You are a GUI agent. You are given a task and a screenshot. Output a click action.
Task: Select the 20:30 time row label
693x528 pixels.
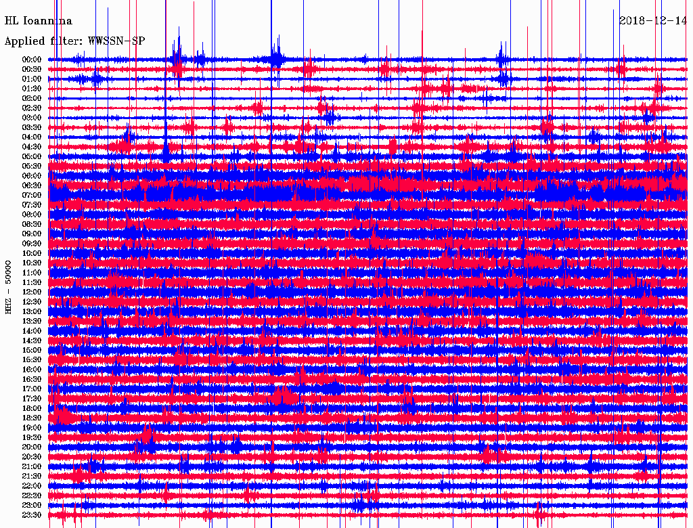point(32,457)
